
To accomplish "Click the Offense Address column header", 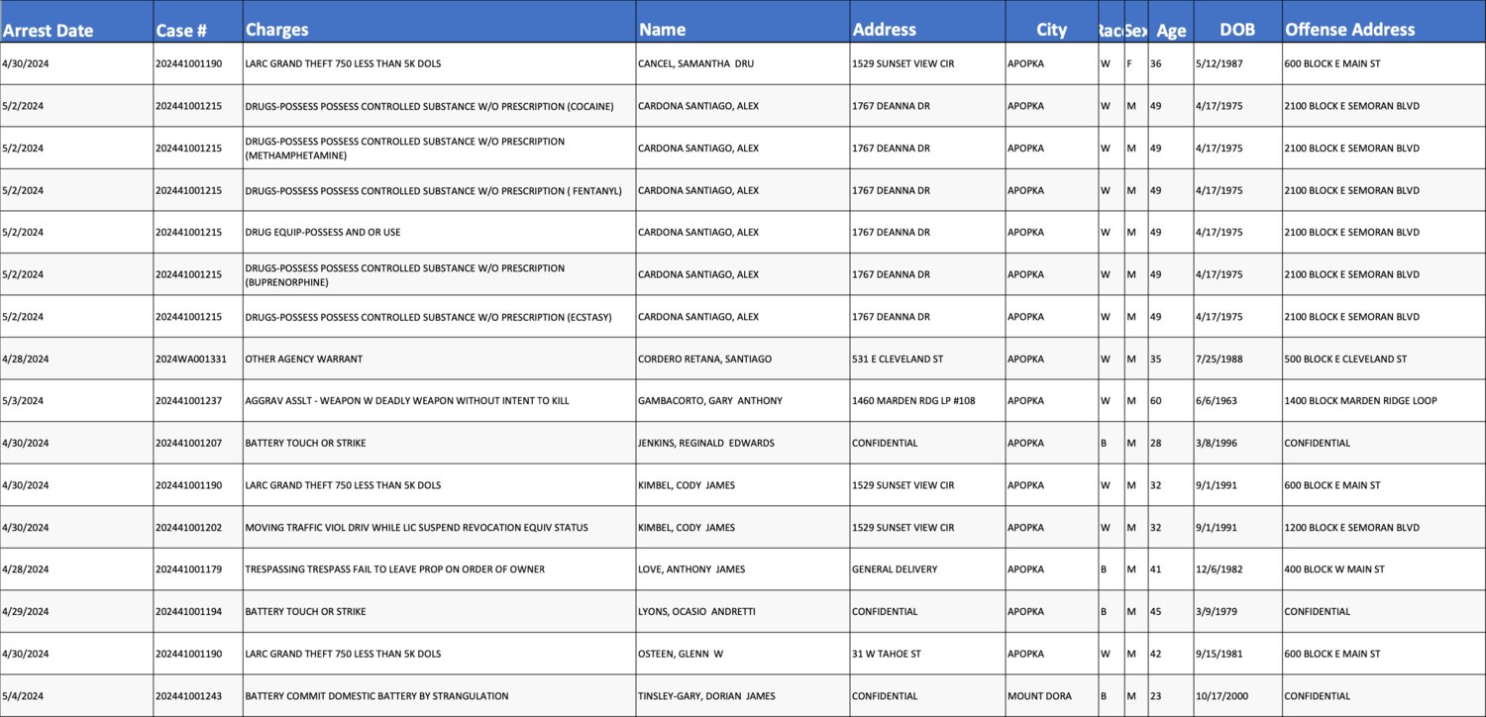I will (x=1384, y=22).
